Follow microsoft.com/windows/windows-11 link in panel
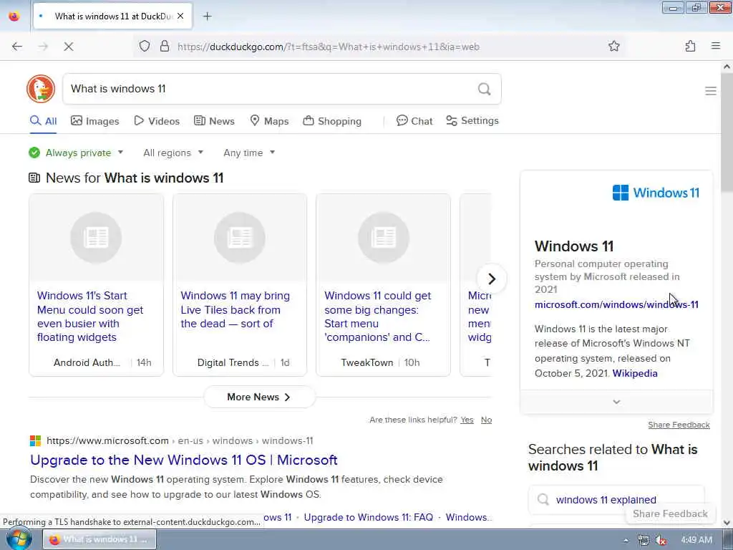The image size is (733, 550). pos(616,304)
